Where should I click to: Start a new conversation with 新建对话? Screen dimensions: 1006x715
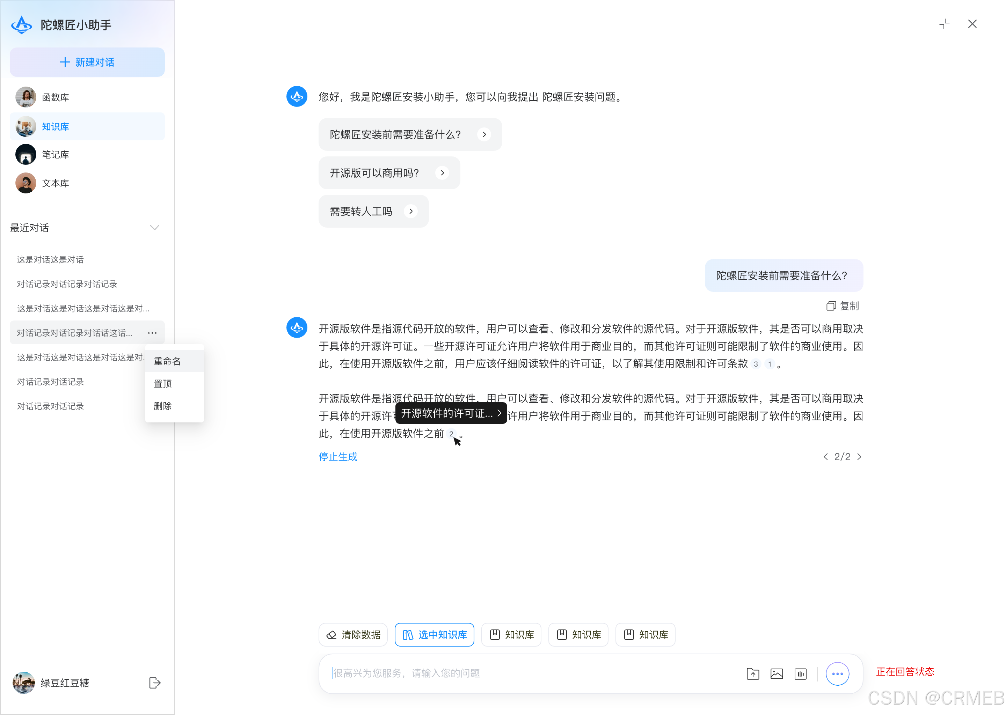[87, 62]
